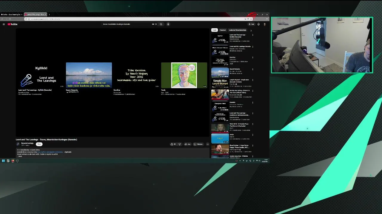Open more options for the Blue October sidebar video

(253, 146)
